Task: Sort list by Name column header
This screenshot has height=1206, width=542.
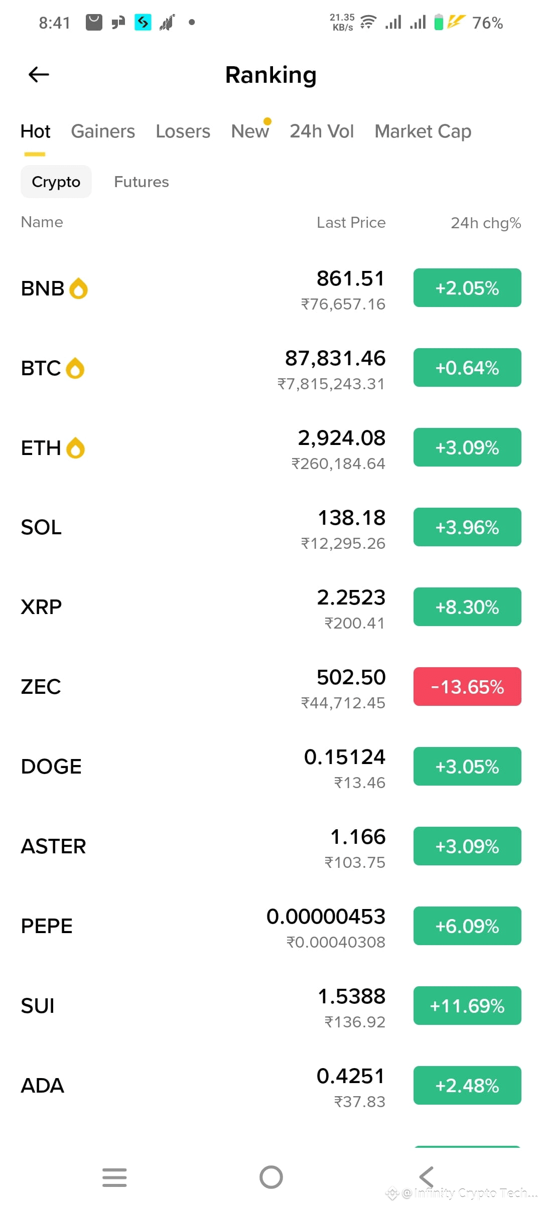Action: (x=42, y=222)
